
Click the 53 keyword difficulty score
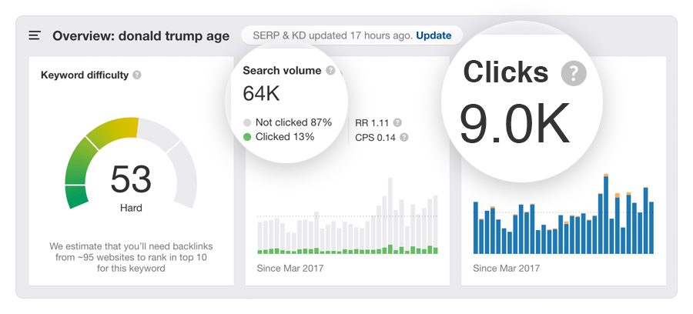point(131,179)
